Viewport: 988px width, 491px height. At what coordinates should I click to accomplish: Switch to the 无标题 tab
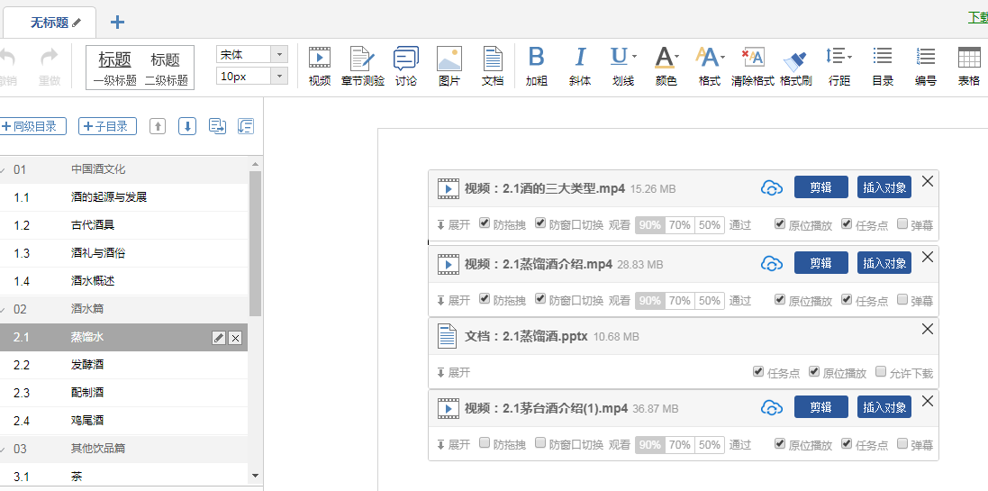tap(50, 23)
